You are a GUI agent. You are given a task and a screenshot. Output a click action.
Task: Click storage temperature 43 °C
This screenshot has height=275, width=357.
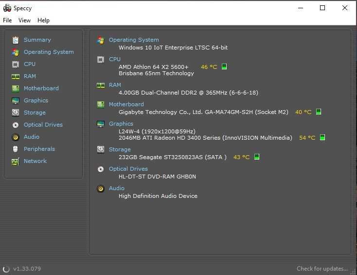click(242, 157)
